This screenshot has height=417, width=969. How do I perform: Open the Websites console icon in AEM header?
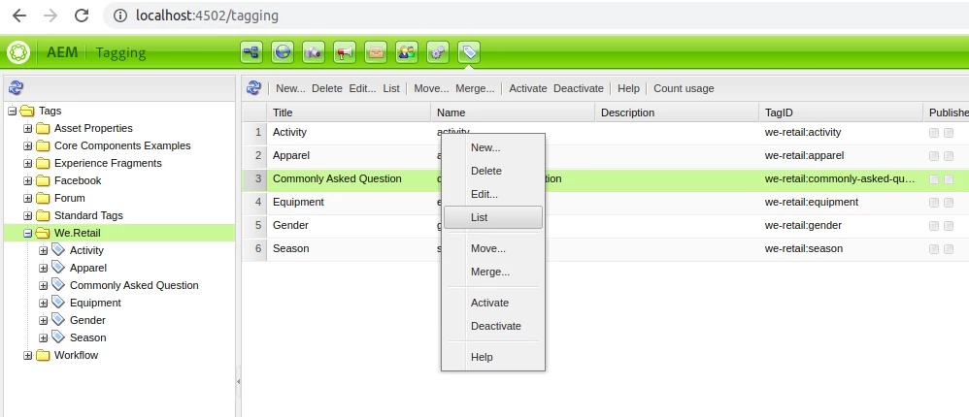[x=251, y=52]
